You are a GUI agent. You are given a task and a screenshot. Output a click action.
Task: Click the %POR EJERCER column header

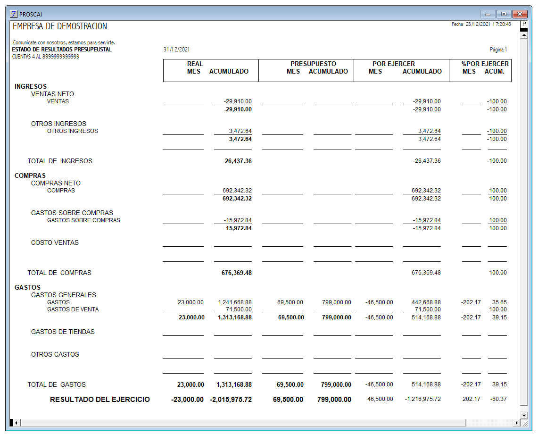tap(485, 64)
